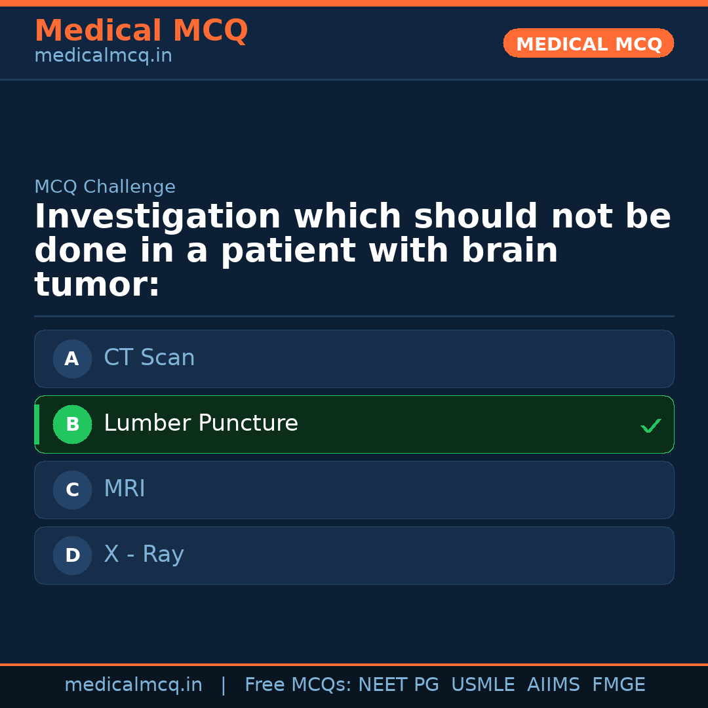Choose the letter C option circle
Viewport: 708px width, 708px height.
[72, 490]
